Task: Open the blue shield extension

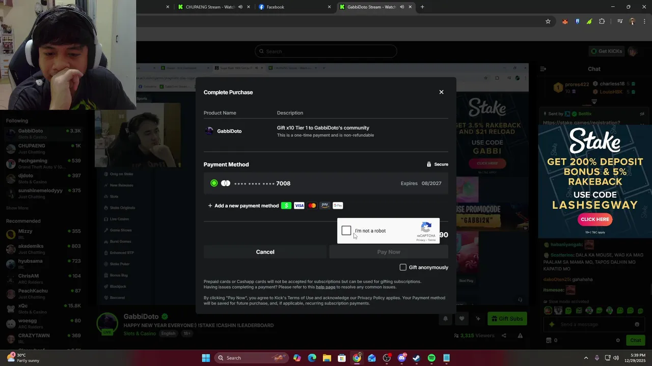Action: tap(577, 21)
